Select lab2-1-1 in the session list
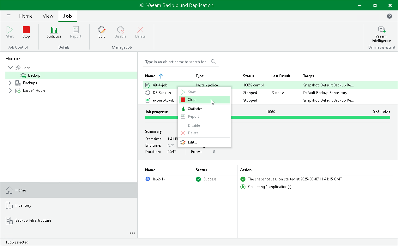The width and height of the screenshot is (398, 246). 160,179
